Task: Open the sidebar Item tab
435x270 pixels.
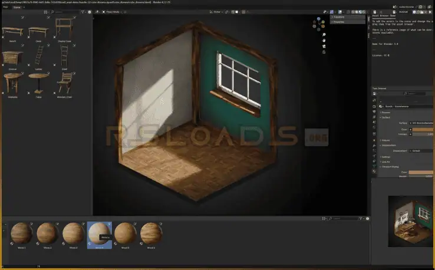Action: tap(369, 19)
